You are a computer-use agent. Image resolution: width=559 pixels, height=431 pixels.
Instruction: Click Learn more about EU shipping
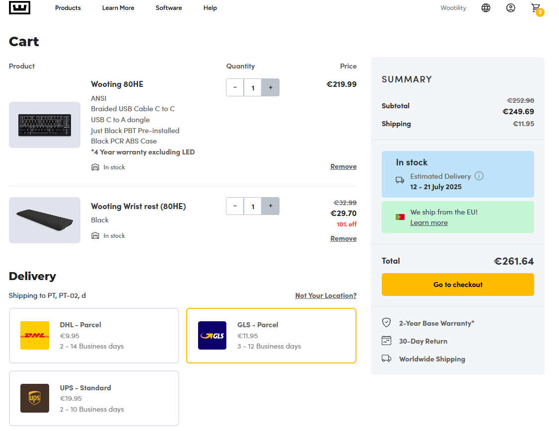[429, 222]
